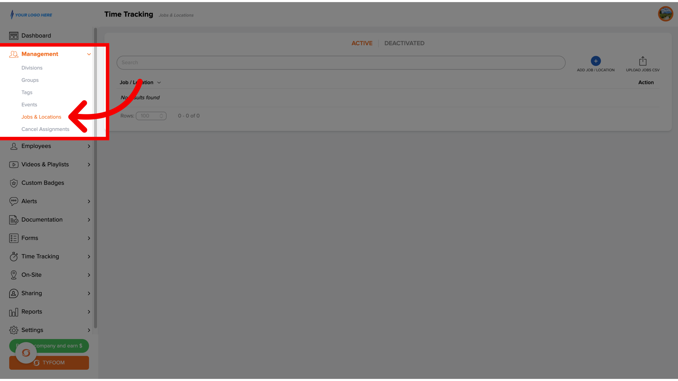Click the Reports sidebar icon
The width and height of the screenshot is (678, 381).
[x=13, y=312]
